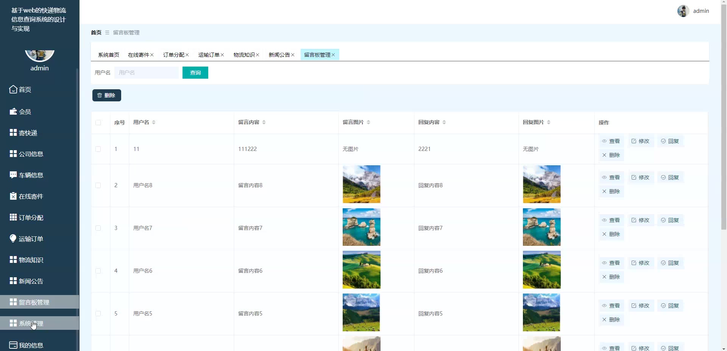Close the 运输订单 tab with X

point(222,55)
